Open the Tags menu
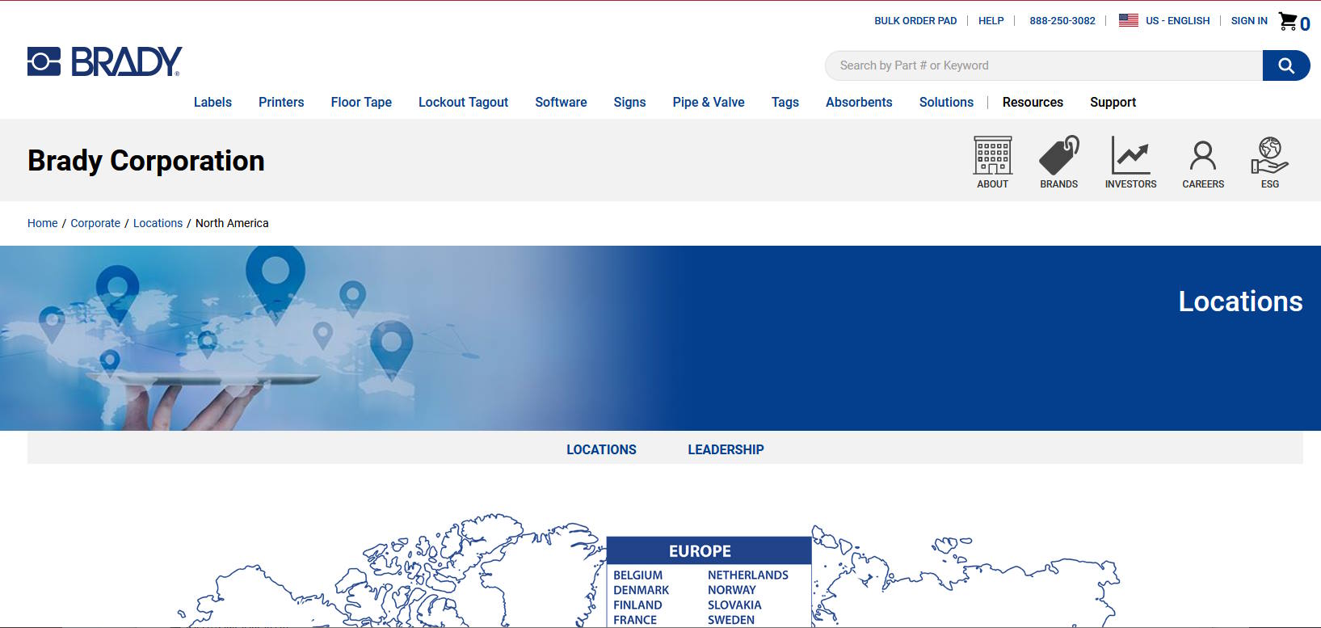This screenshot has height=628, width=1321. (x=785, y=102)
